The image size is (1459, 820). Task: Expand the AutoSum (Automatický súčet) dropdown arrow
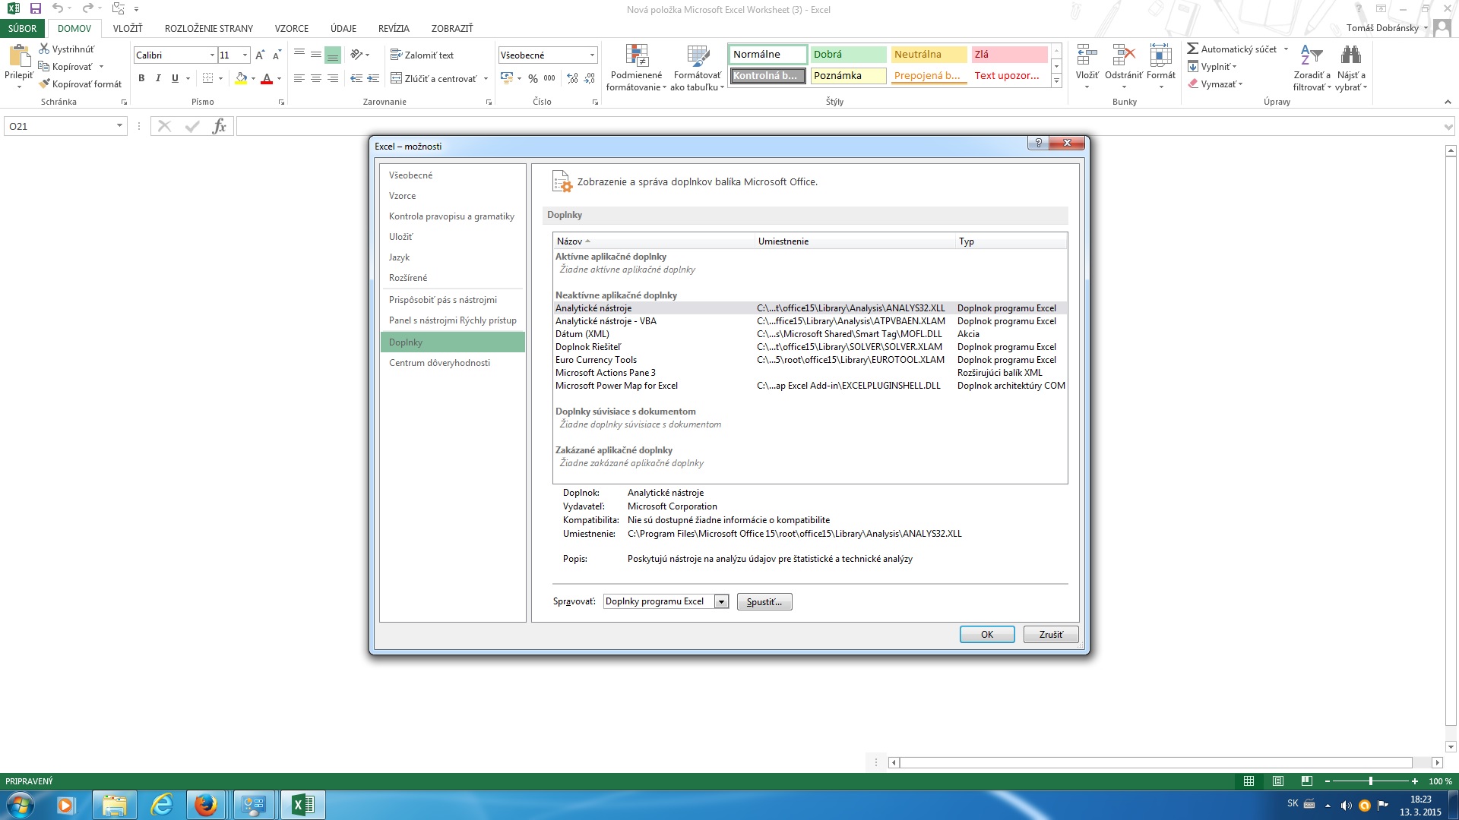coord(1286,49)
